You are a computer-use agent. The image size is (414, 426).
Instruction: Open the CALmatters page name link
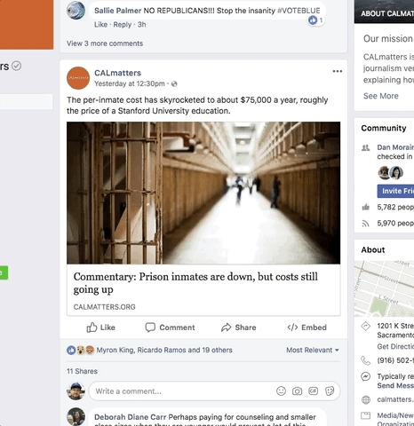click(x=117, y=73)
